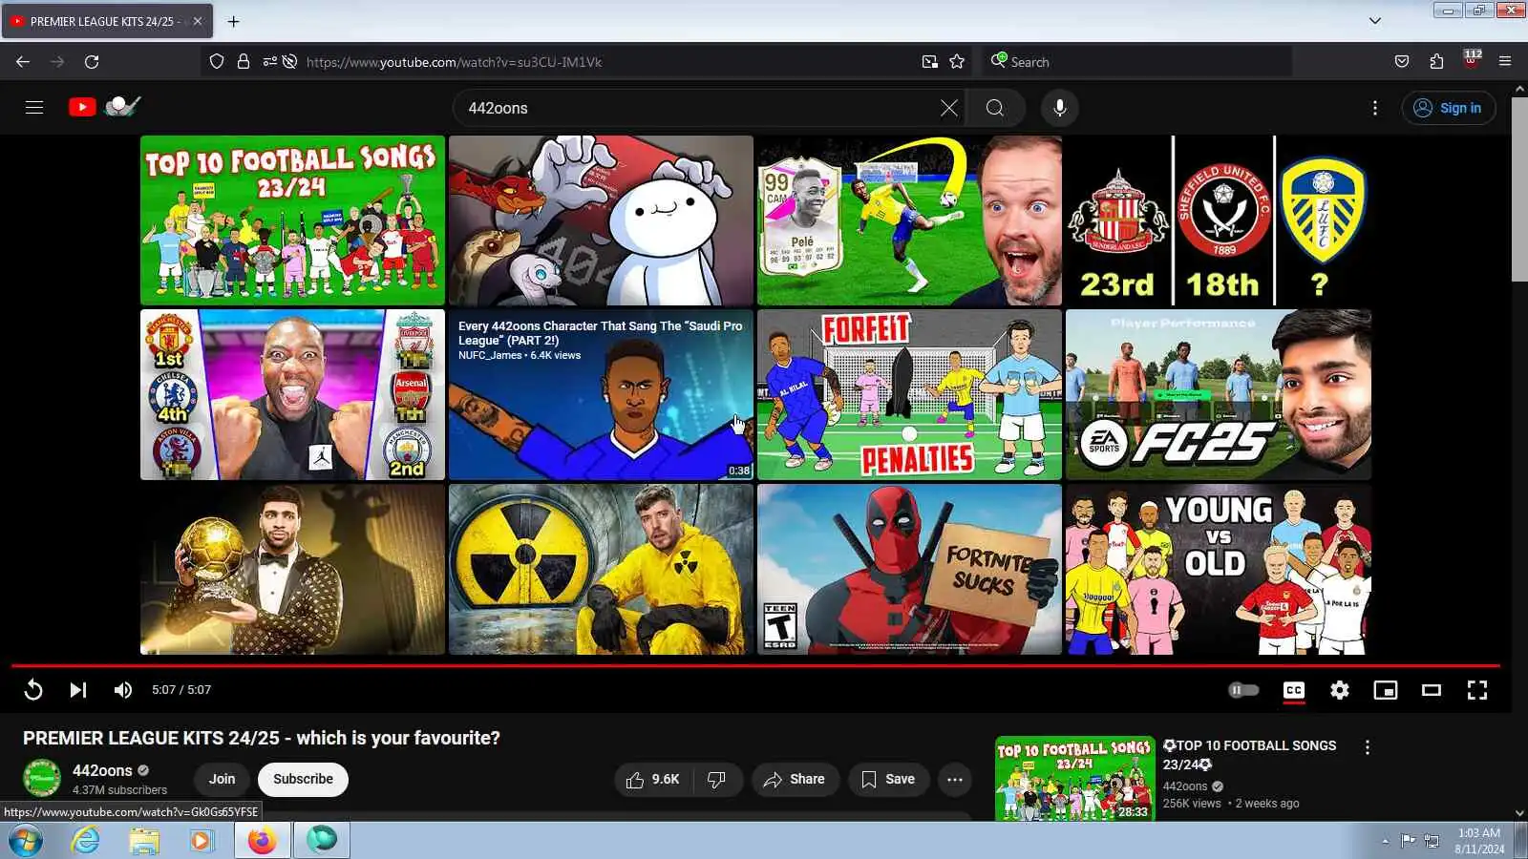Screen dimensions: 1528x859
Task: Play the Ballon d'Or trophy end-screen video
Action: coord(292,569)
